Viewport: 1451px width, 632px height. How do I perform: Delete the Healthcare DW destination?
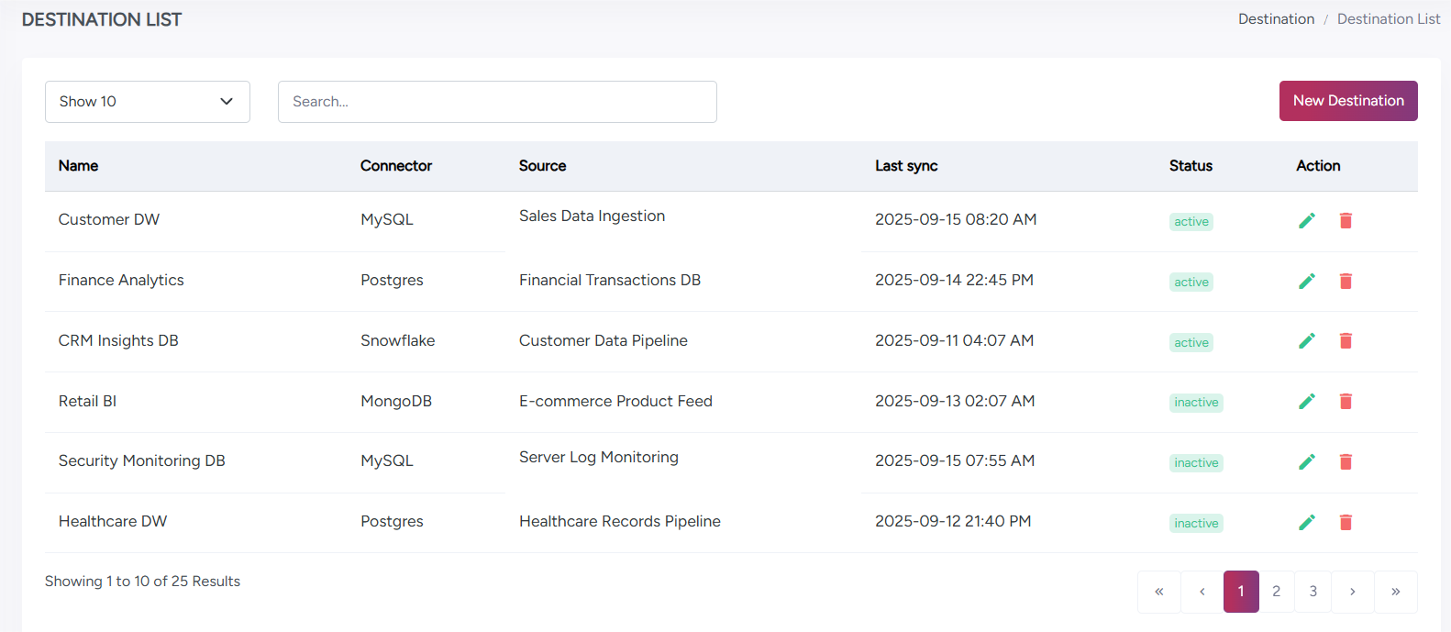pyautogui.click(x=1346, y=523)
